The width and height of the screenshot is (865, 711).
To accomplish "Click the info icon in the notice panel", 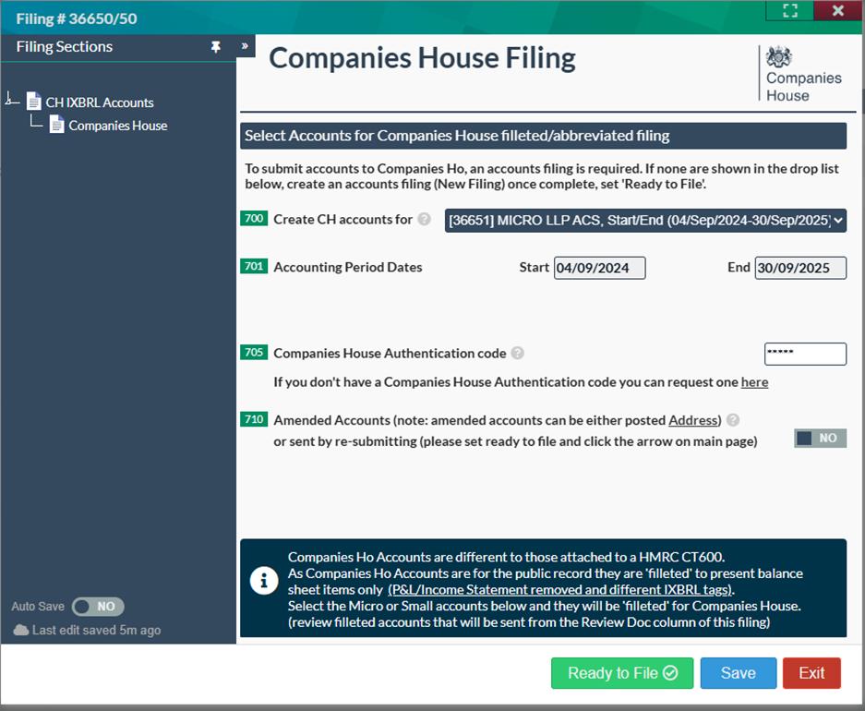I will coord(265,582).
